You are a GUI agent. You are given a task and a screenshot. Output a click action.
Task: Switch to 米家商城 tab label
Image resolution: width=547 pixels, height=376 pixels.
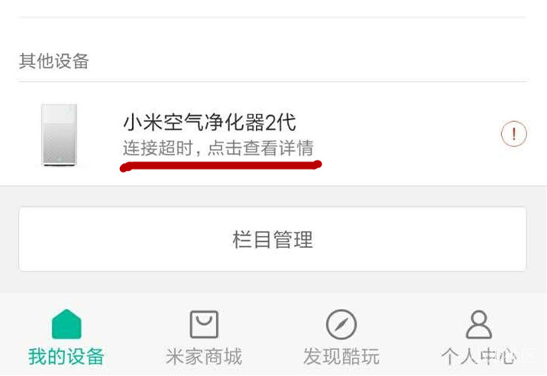click(204, 356)
